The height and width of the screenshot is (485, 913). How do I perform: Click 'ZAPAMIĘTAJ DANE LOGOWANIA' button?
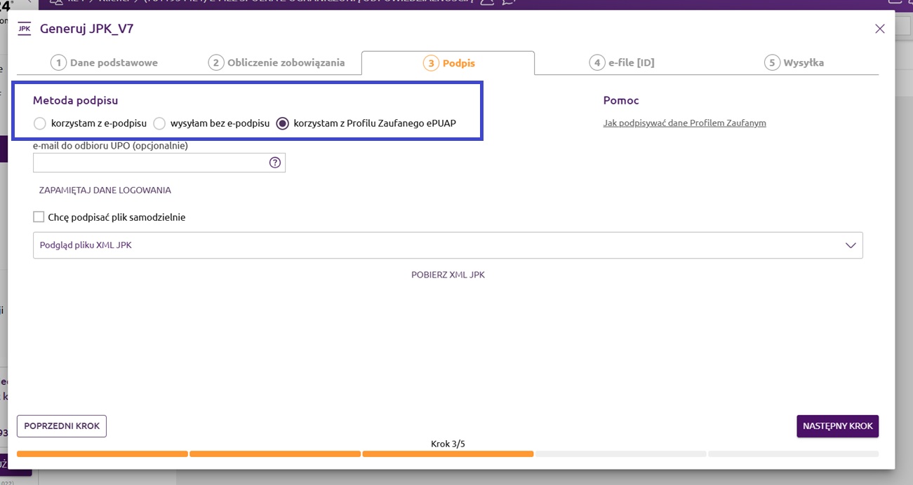click(105, 190)
